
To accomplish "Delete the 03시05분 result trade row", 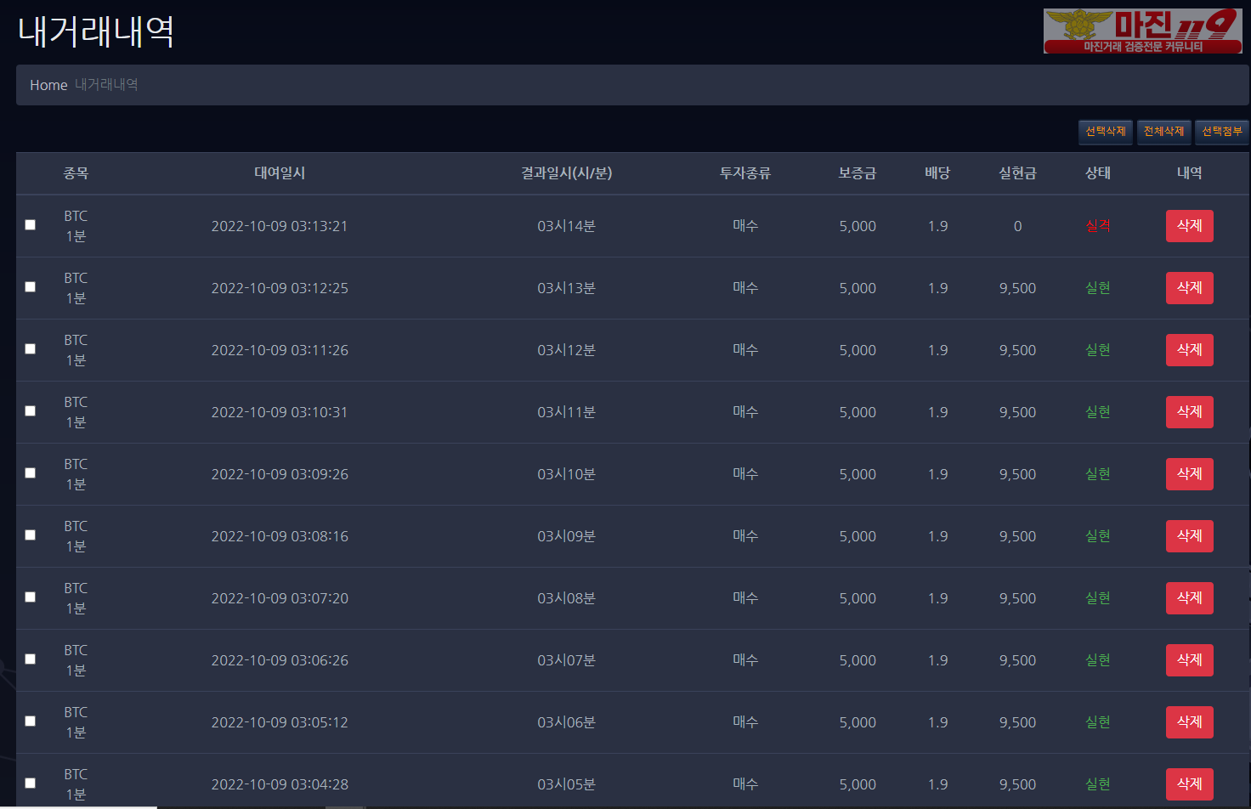I will (1189, 784).
